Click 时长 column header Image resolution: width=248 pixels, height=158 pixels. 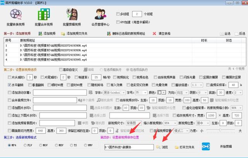click(204, 40)
